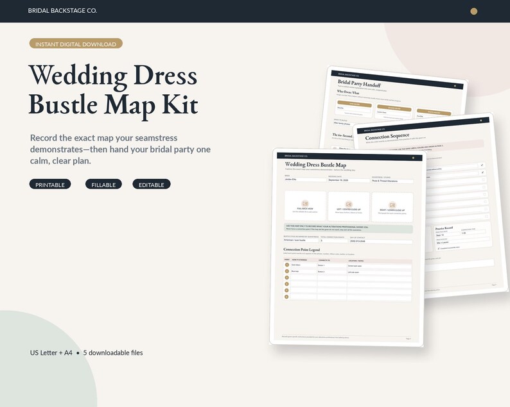Click 'US Letter + A4' text

point(51,353)
